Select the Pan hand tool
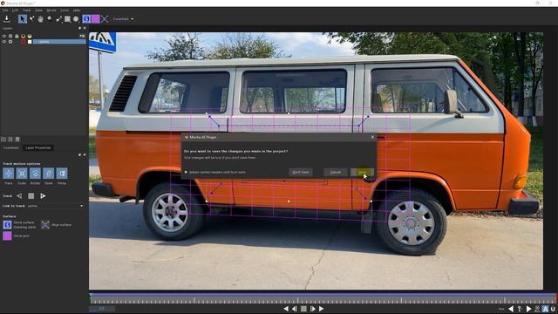558x314 pixels. (x=41, y=19)
